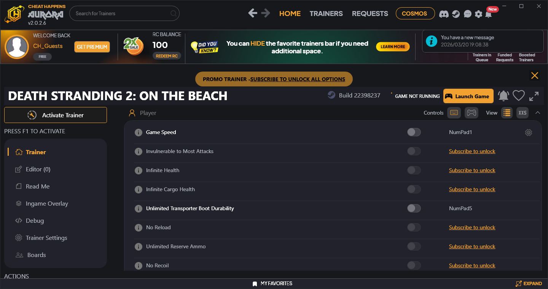Image resolution: width=548 pixels, height=289 pixels.
Task: Click the Discord icon in the header
Action: (443, 14)
